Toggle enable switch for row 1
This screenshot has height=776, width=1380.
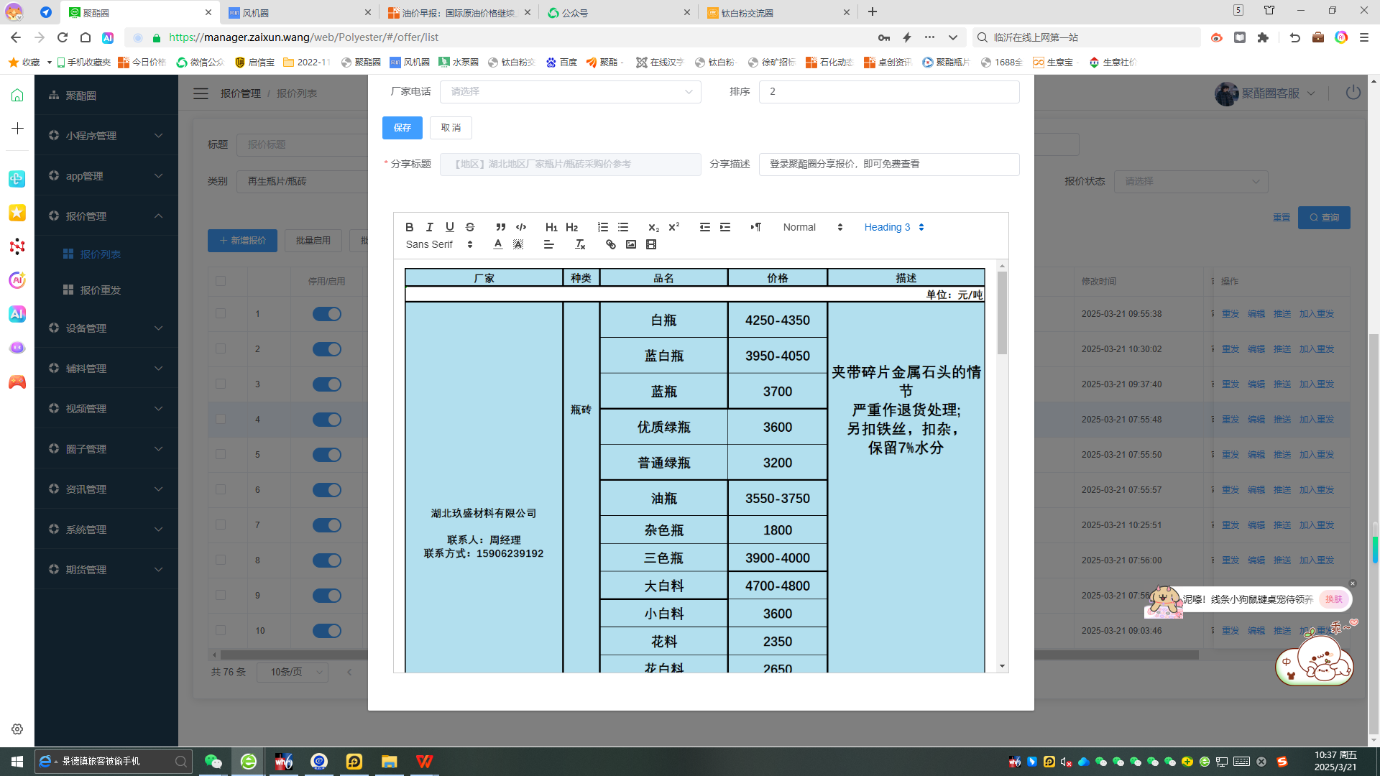click(x=327, y=314)
